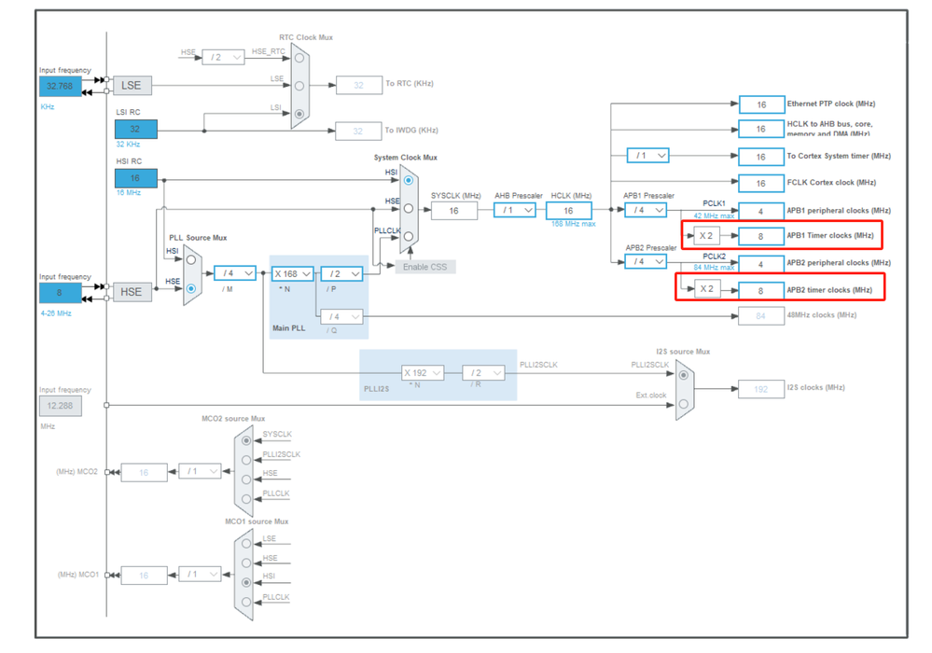932x653 pixels.
Task: Open the APB1 Prescaler dropdown
Action: [x=646, y=210]
